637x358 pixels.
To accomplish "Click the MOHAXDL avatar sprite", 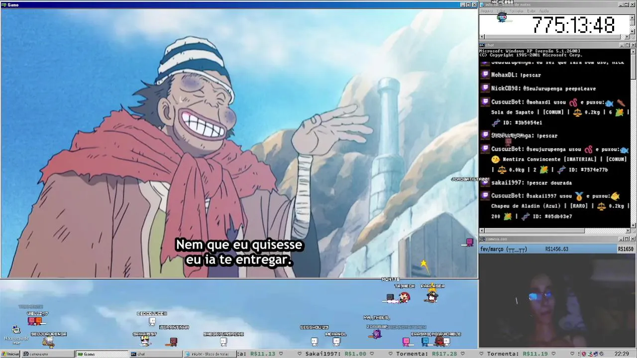I will (336, 342).
